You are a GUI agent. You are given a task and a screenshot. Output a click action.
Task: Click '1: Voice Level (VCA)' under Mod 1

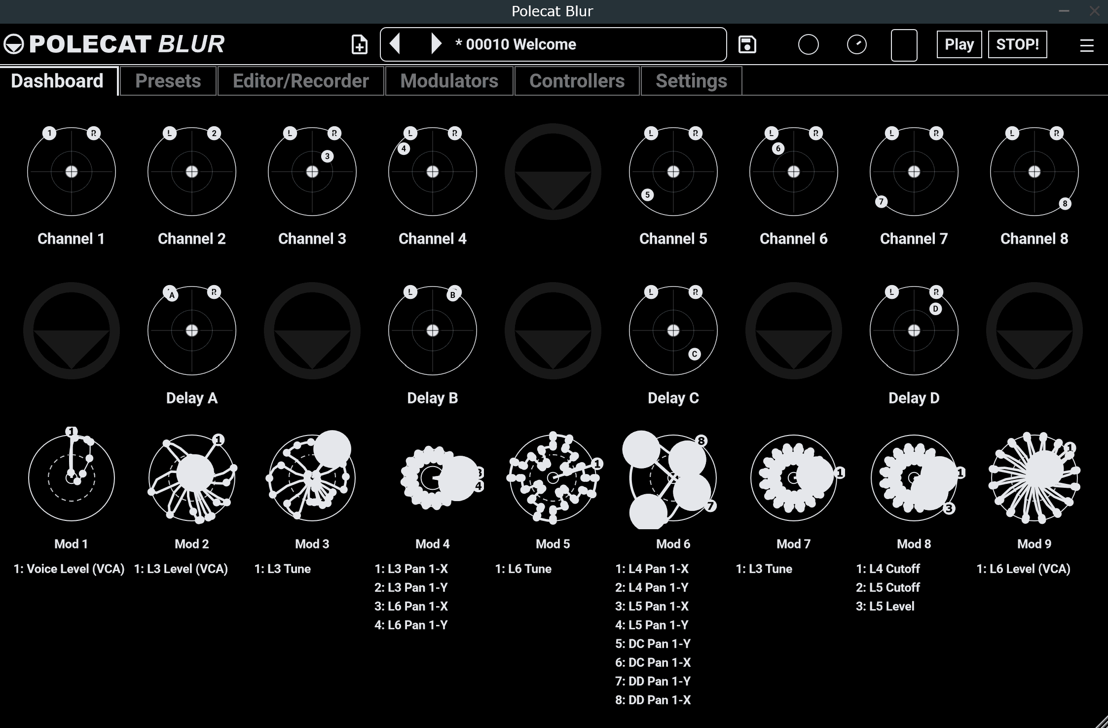(x=69, y=569)
